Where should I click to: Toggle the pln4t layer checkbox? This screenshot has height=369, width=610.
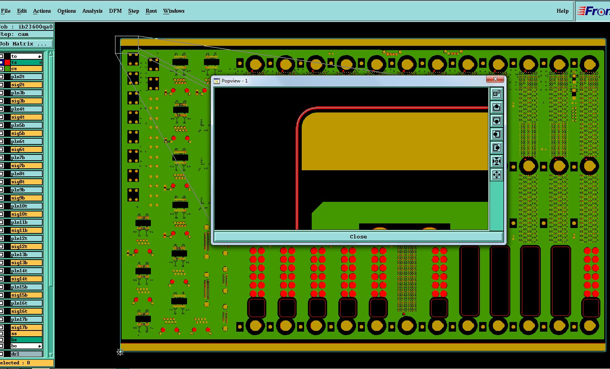[x=2, y=109]
